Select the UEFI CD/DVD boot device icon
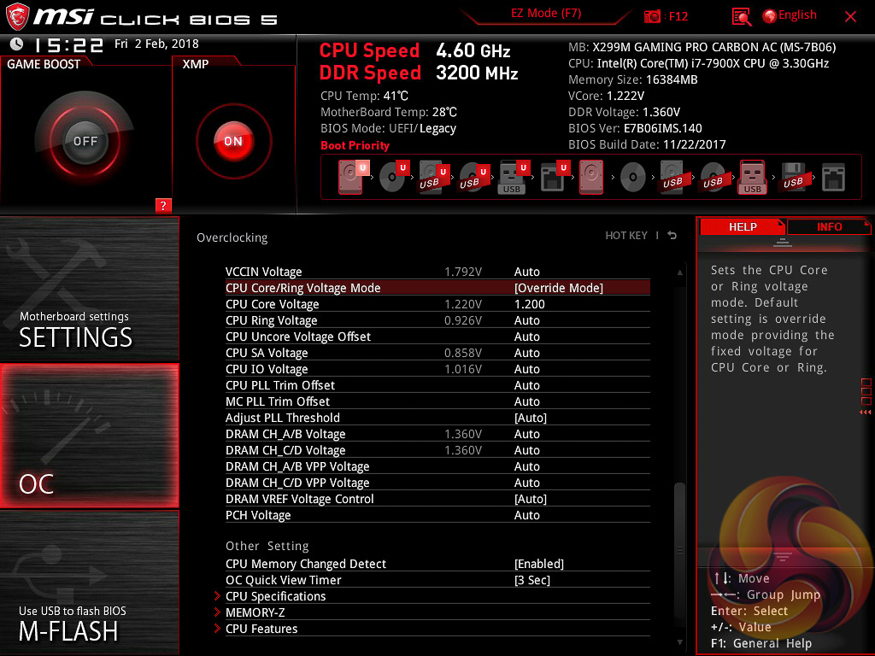 point(393,177)
